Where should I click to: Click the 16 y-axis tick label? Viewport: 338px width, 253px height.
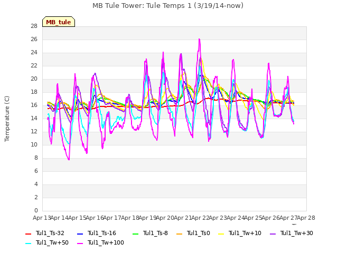[x=34, y=105]
